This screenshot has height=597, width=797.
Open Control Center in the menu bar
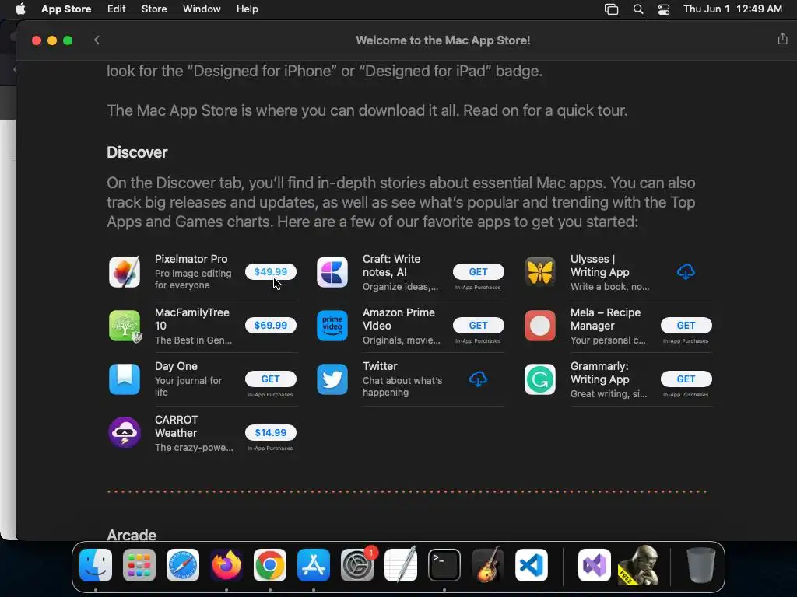click(x=664, y=9)
